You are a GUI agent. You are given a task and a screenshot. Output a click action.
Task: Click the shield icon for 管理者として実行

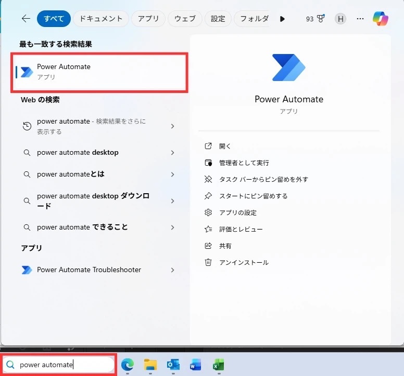(x=208, y=163)
